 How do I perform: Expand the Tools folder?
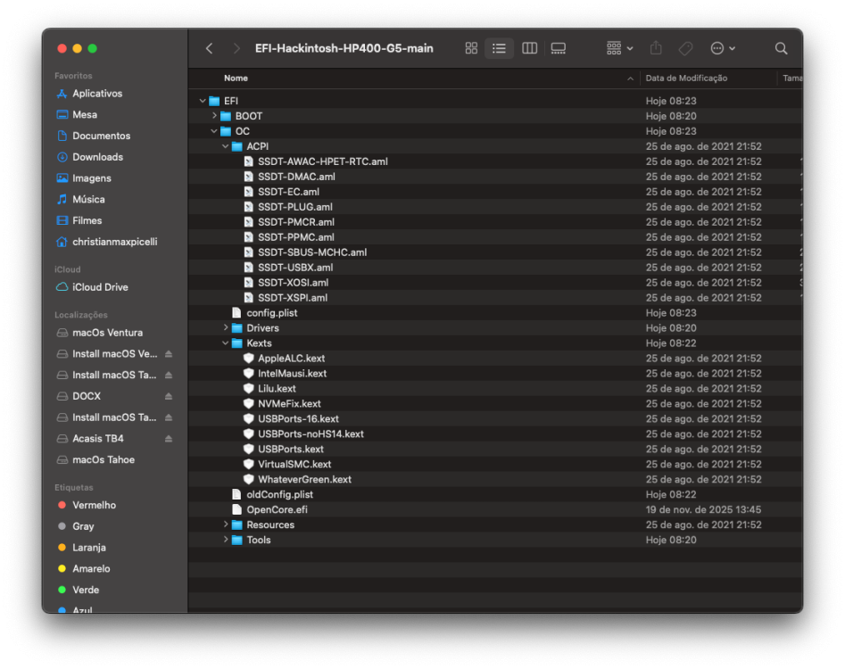(x=225, y=539)
